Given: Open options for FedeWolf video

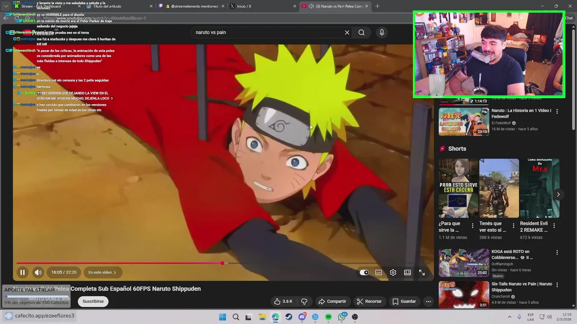Looking at the screenshot, I should [557, 111].
